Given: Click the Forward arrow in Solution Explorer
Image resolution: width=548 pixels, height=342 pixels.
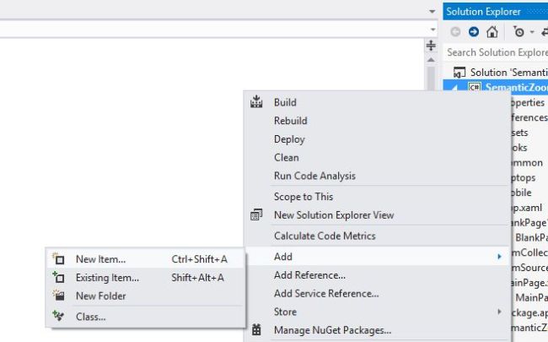Looking at the screenshot, I should coord(474,32).
